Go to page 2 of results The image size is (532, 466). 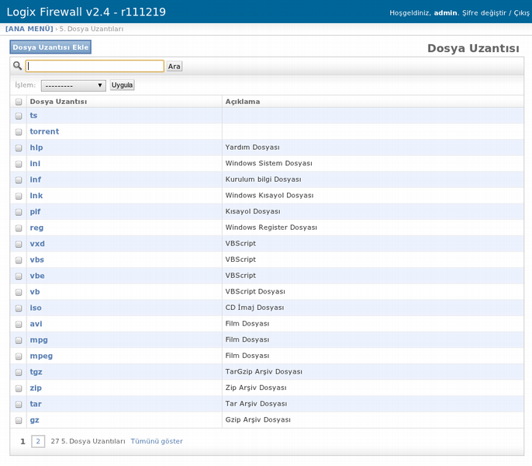pyautogui.click(x=38, y=441)
